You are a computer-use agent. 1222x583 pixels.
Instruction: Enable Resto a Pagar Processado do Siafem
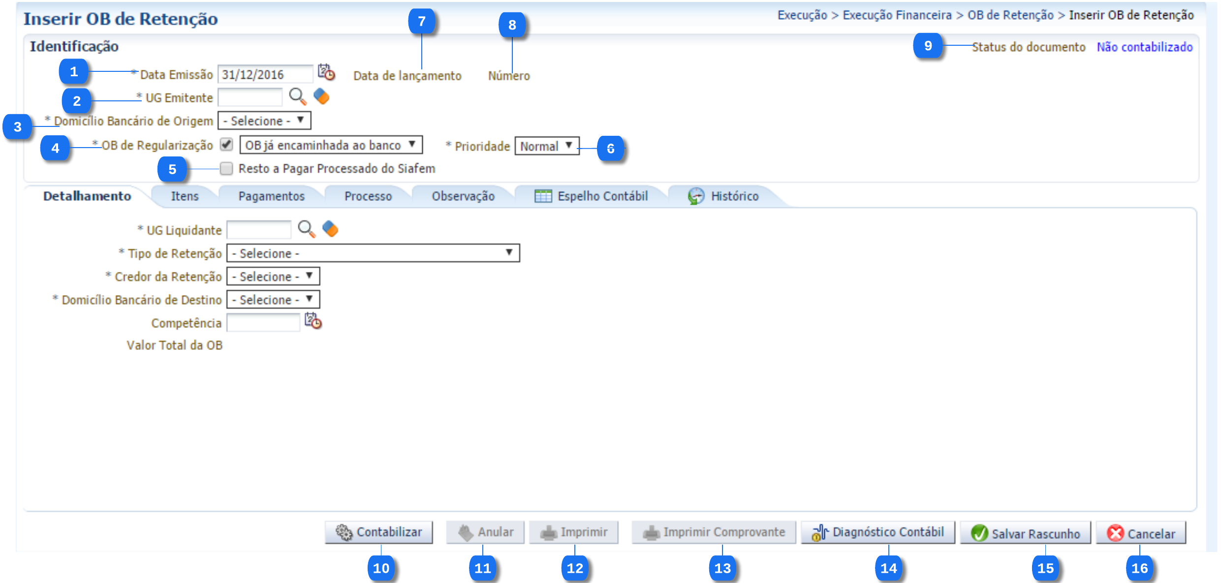tap(226, 169)
